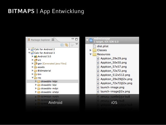Click the Calc for Android 3 project icon

(32, 53)
